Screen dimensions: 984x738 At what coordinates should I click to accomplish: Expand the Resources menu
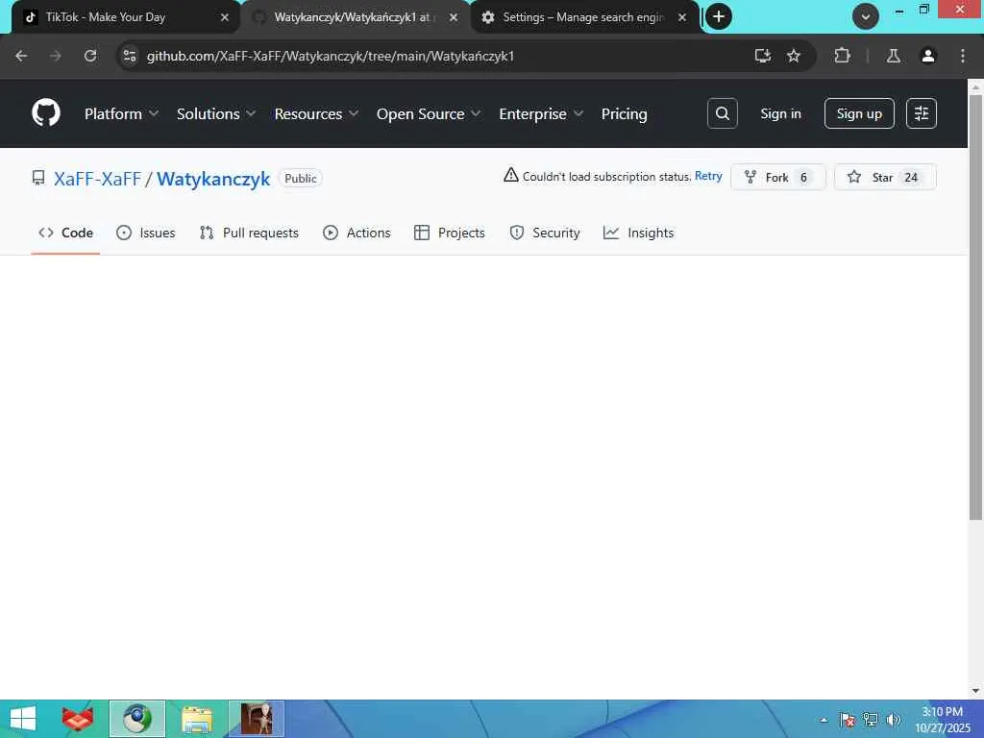(x=316, y=113)
